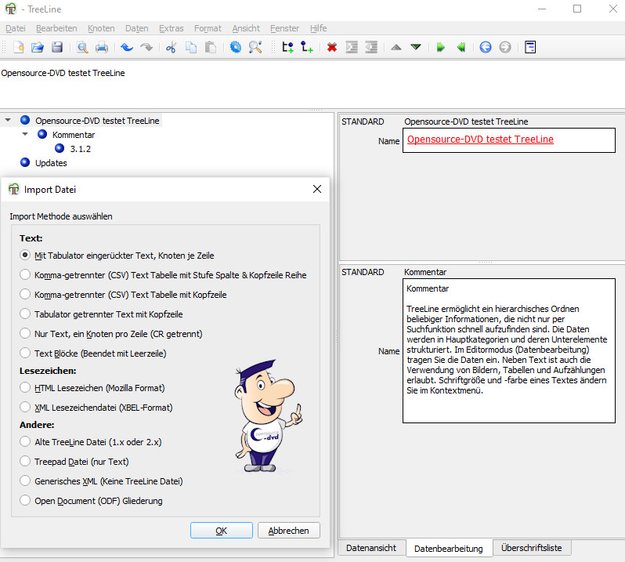Select the Updates node in the tree

(51, 163)
